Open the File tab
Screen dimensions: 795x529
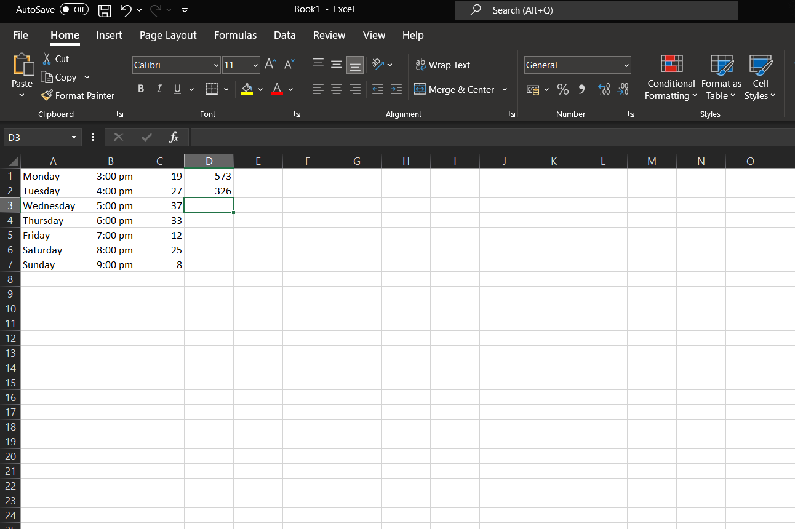coord(20,35)
